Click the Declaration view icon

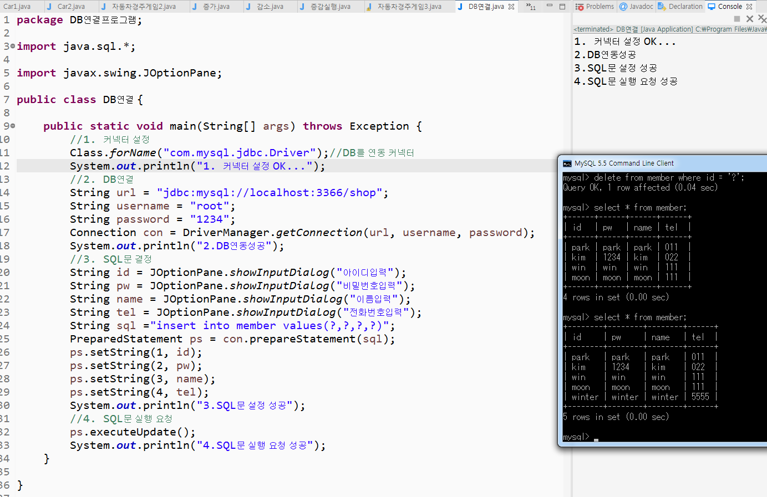662,7
